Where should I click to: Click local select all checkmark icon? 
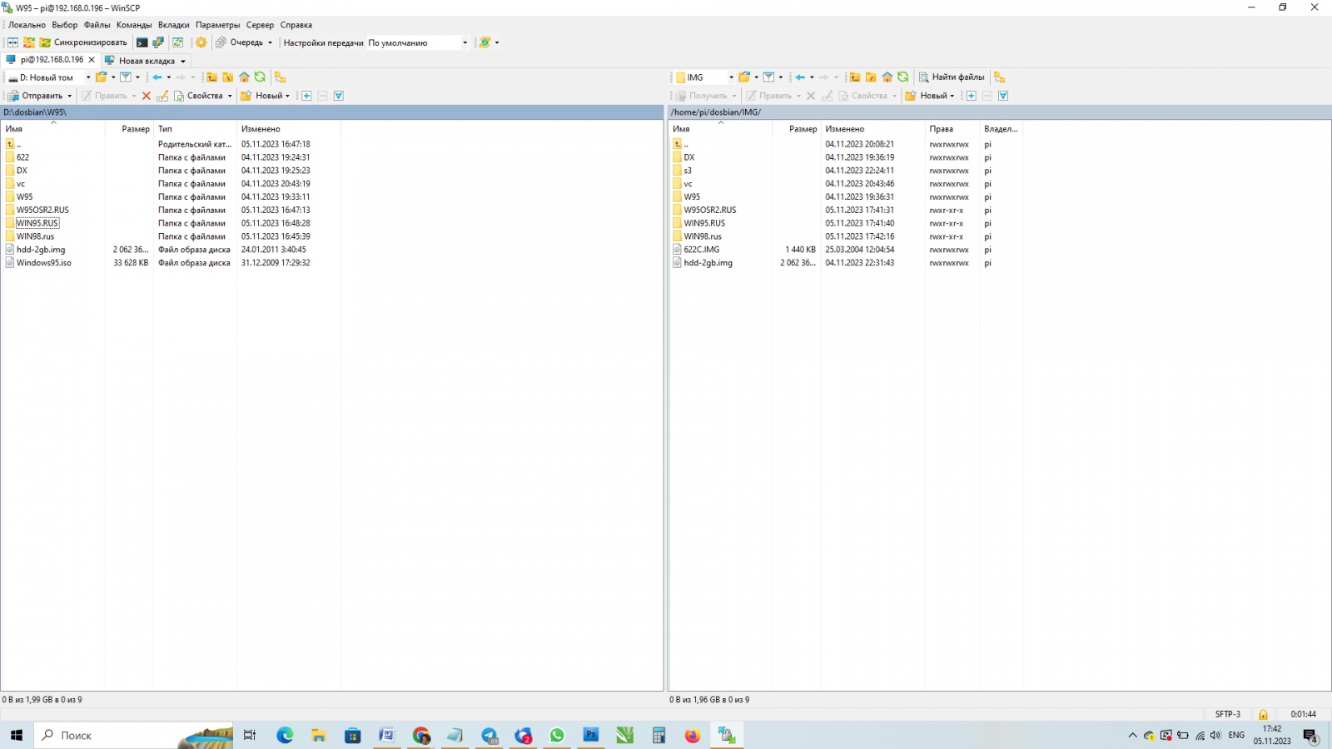[339, 96]
